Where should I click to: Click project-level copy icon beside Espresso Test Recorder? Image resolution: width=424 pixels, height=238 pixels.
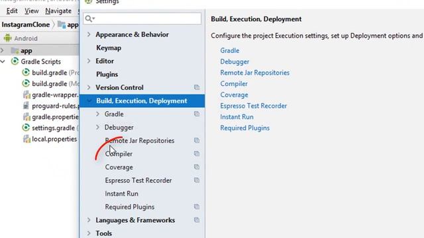click(197, 180)
